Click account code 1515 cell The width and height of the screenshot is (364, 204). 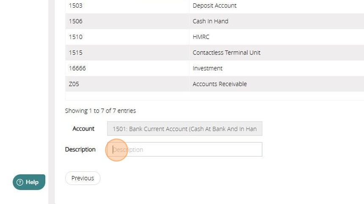click(x=76, y=52)
